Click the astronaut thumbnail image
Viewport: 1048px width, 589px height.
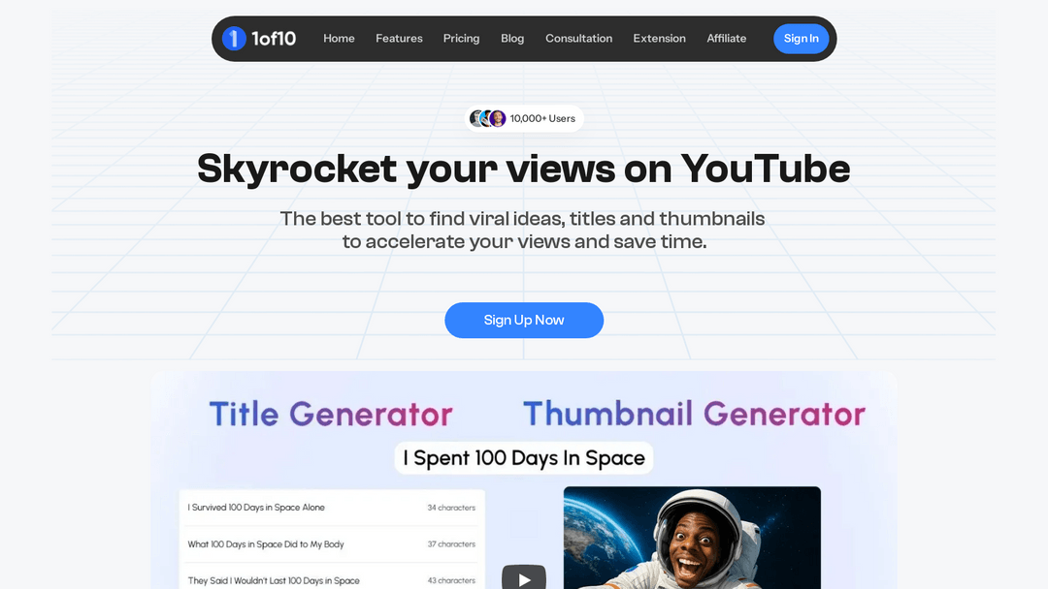tap(692, 538)
